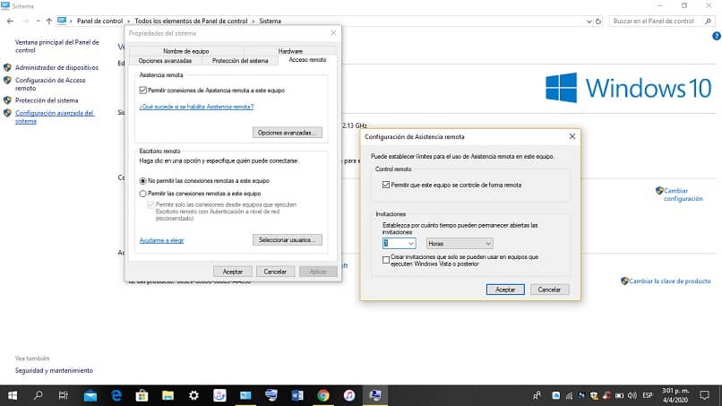The width and height of the screenshot is (722, 406).
Task: Click search icon in Control Panel search box
Action: [708, 22]
